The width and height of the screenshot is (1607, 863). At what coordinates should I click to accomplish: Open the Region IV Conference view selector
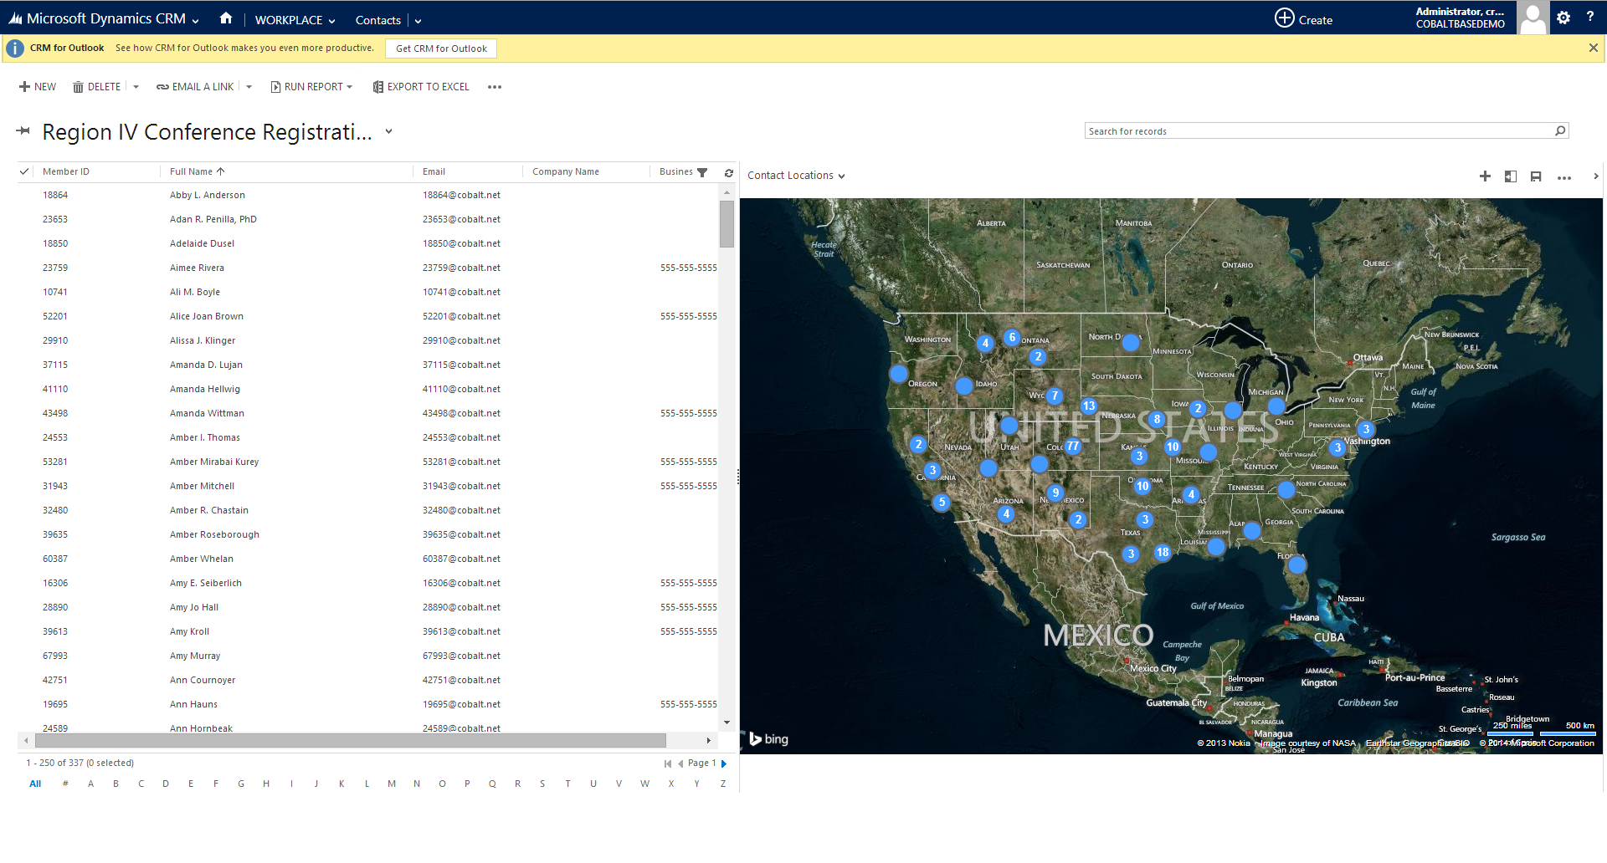[388, 132]
